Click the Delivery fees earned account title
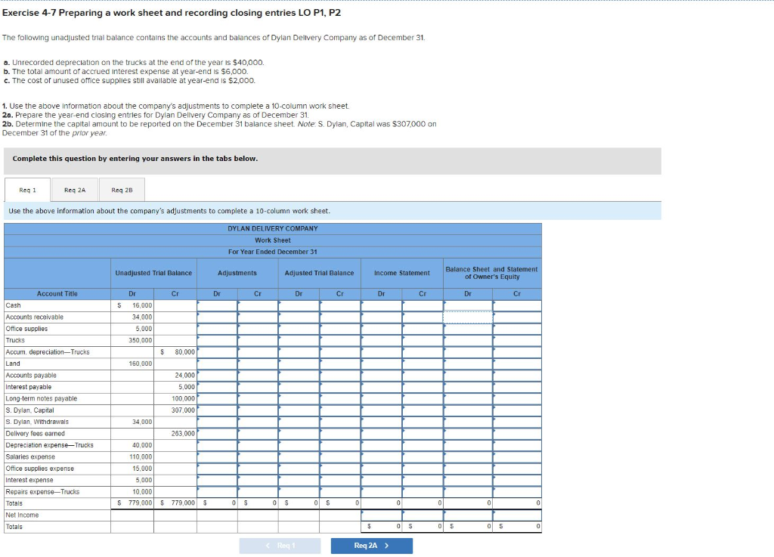Viewport: 774px width, 557px height. [35, 434]
